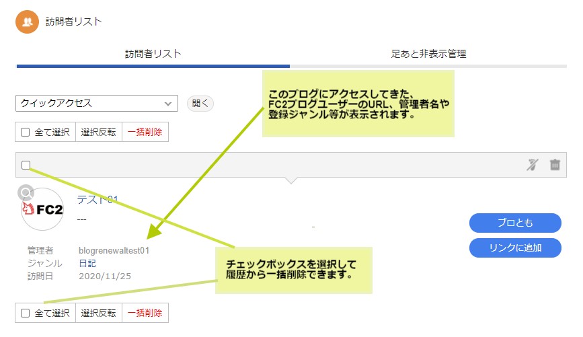Open the FC2 logo profile thumbnail
The width and height of the screenshot is (583, 337).
pyautogui.click(x=44, y=210)
